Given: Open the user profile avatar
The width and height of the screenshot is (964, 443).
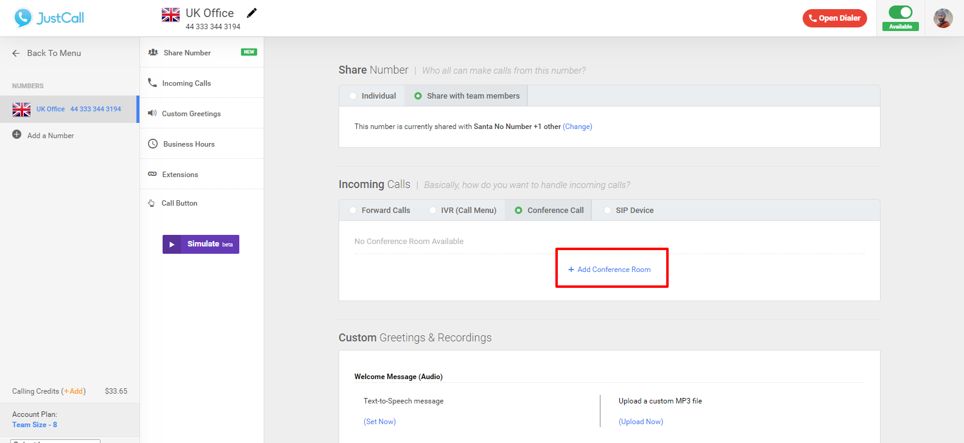Looking at the screenshot, I should click(x=943, y=18).
